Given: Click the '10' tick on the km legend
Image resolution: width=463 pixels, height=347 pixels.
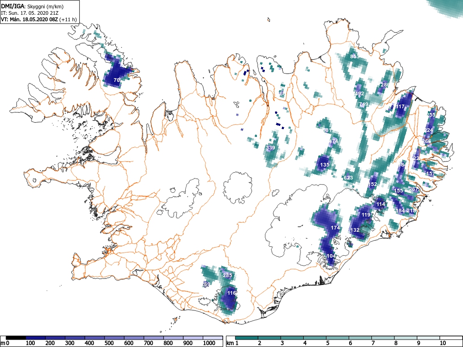Looking at the screenshot, I should tap(442, 343).
